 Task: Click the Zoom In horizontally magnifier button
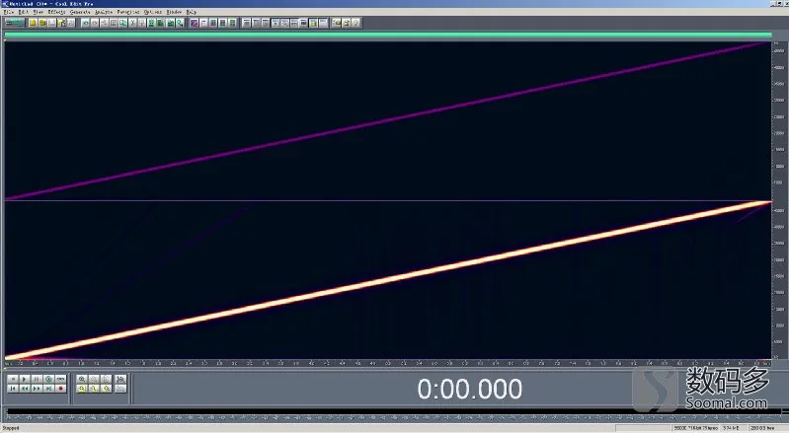click(x=82, y=380)
